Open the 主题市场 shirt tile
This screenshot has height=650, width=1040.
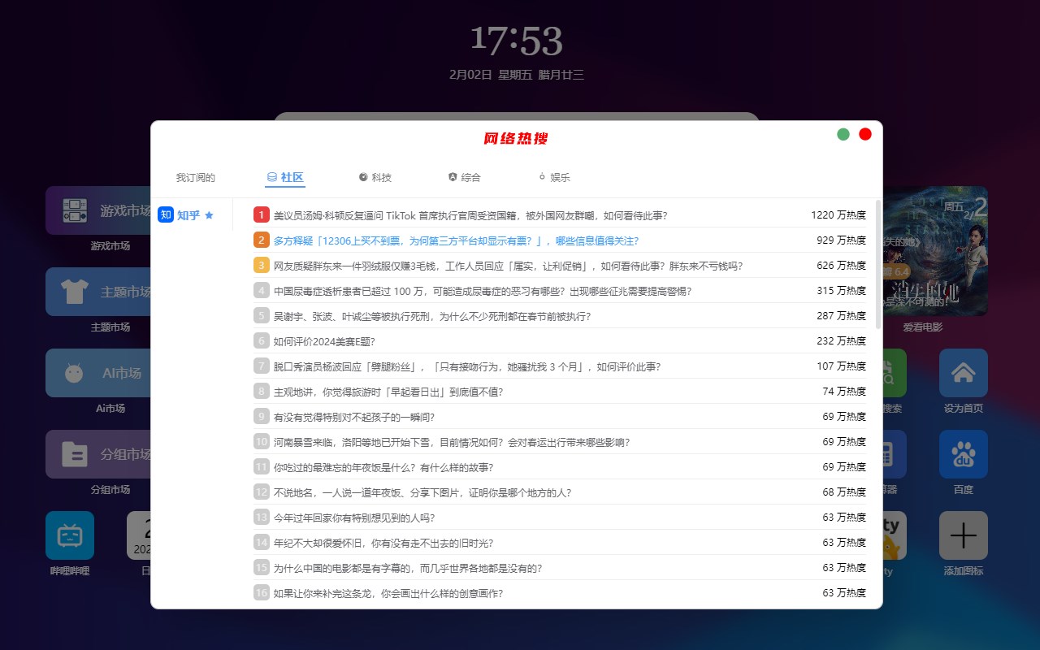pos(98,292)
